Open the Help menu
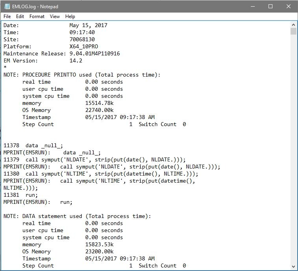 coord(70,16)
